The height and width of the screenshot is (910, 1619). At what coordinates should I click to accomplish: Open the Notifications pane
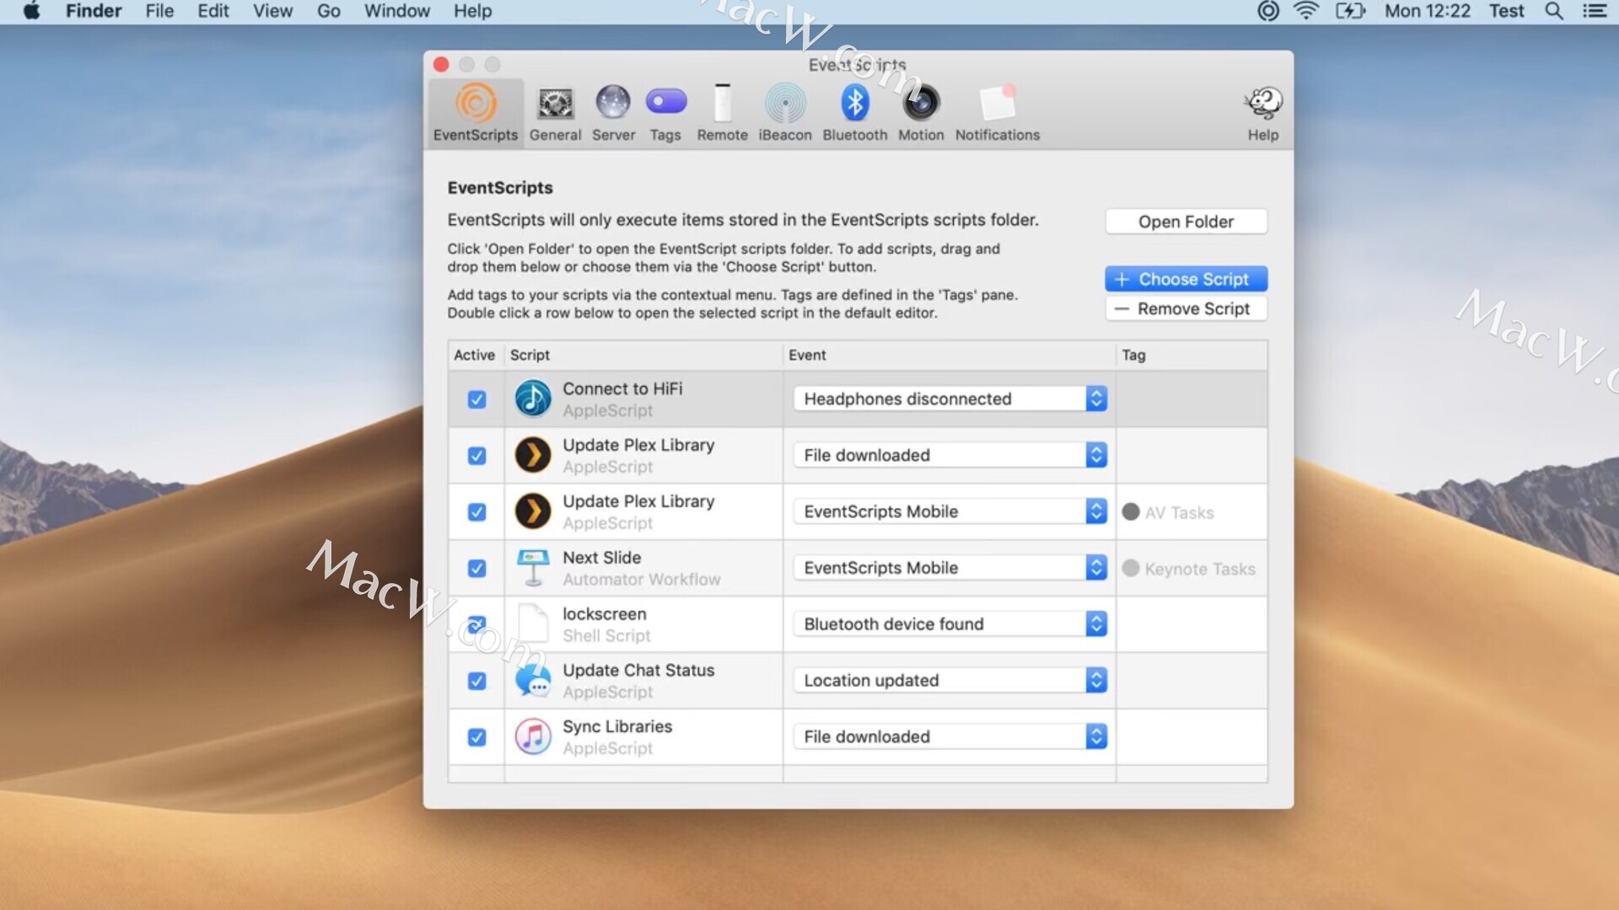pos(998,114)
